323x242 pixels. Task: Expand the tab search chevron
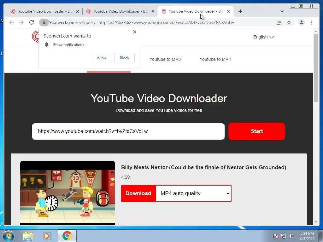282,11
